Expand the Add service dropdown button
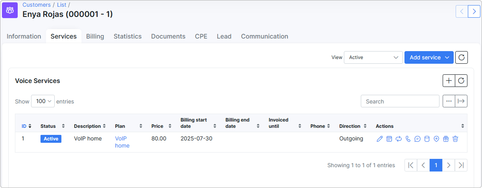The image size is (482, 188). pos(429,57)
